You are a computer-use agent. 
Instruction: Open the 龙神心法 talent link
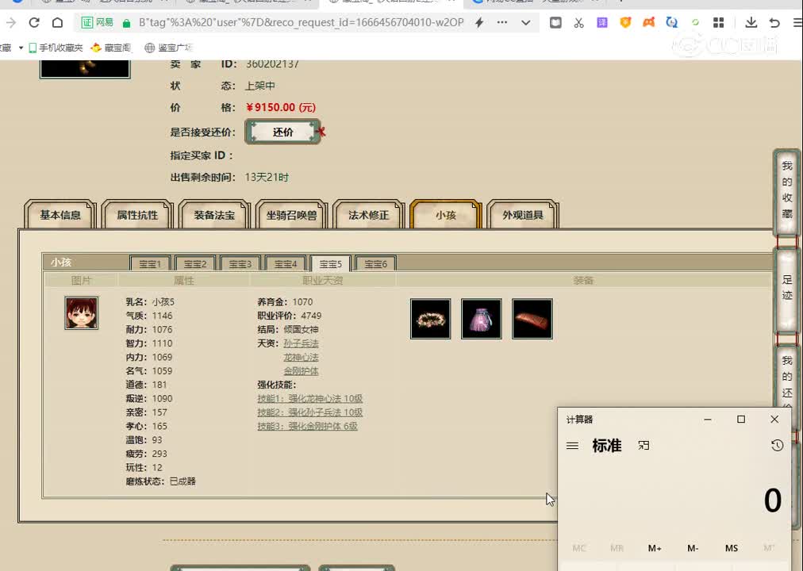(x=302, y=357)
